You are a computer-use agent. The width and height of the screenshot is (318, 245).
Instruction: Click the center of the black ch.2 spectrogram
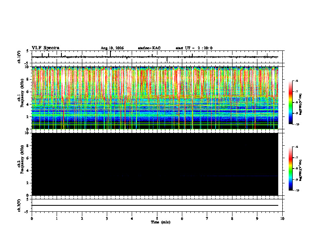pos(155,164)
